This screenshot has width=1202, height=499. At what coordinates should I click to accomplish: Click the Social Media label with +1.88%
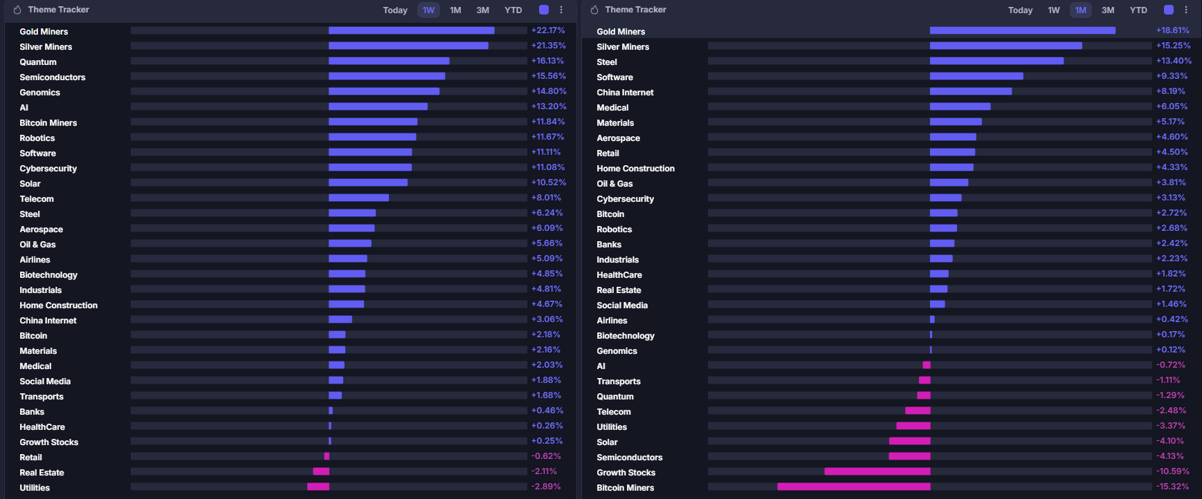pyautogui.click(x=45, y=382)
